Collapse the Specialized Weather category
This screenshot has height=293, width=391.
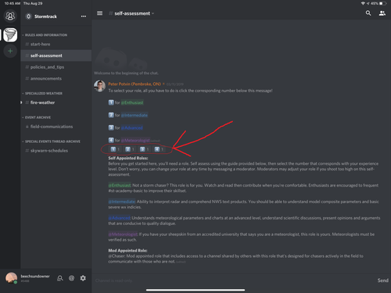(x=42, y=93)
